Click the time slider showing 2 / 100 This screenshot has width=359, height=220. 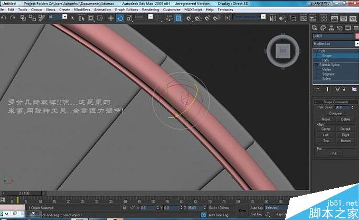pyautogui.click(x=24, y=193)
